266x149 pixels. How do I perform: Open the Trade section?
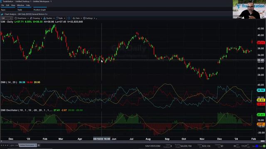tap(20, 10)
